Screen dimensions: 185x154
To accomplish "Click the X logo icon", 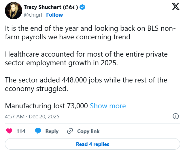I will (175, 7).
